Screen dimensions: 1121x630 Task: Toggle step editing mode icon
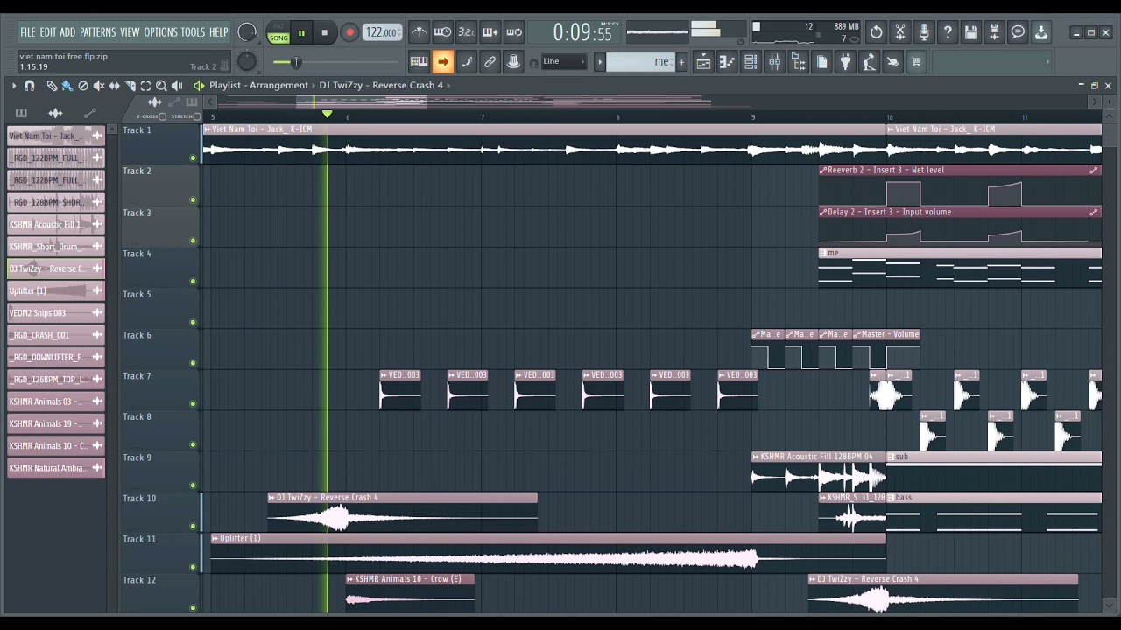[466, 61]
